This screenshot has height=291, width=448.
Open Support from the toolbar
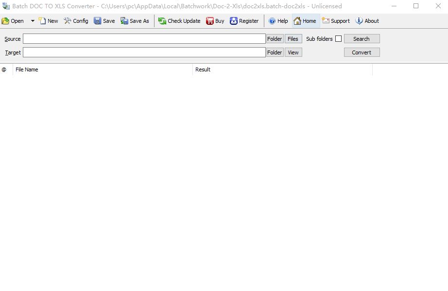click(x=336, y=21)
